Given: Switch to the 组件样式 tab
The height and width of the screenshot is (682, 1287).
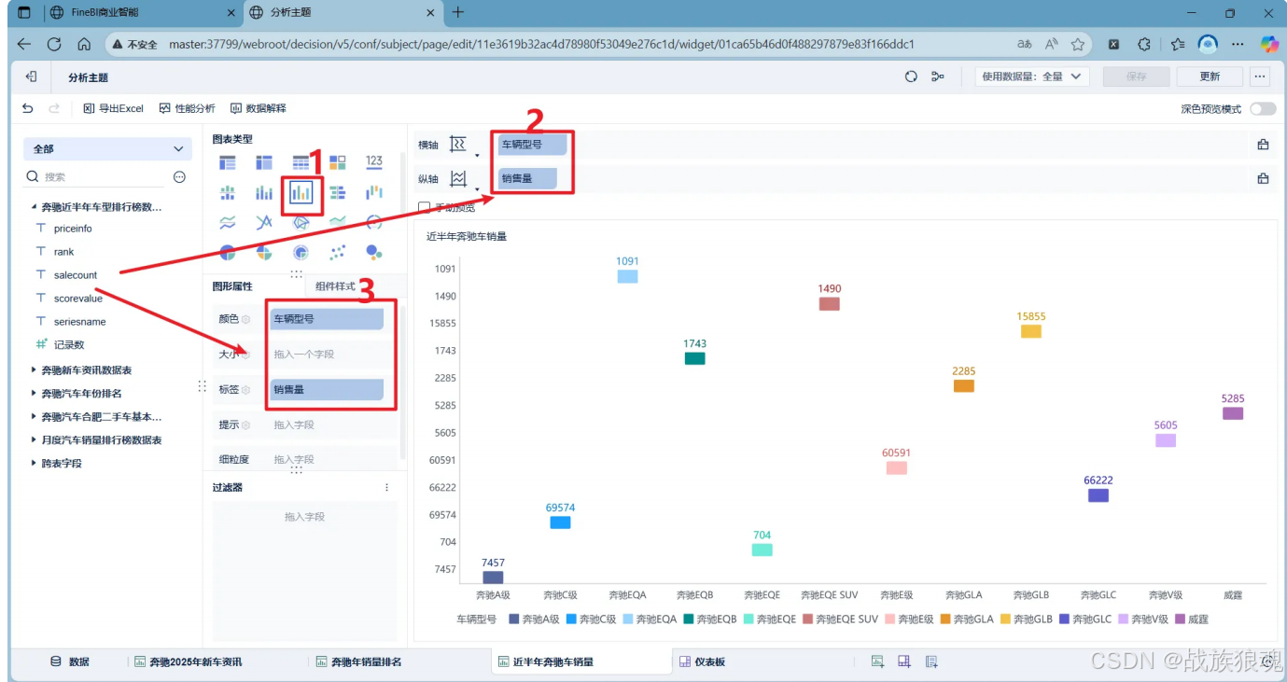Looking at the screenshot, I should [335, 286].
